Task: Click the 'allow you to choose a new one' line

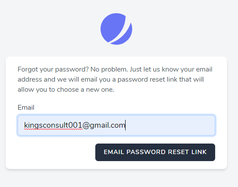Action: (x=66, y=90)
